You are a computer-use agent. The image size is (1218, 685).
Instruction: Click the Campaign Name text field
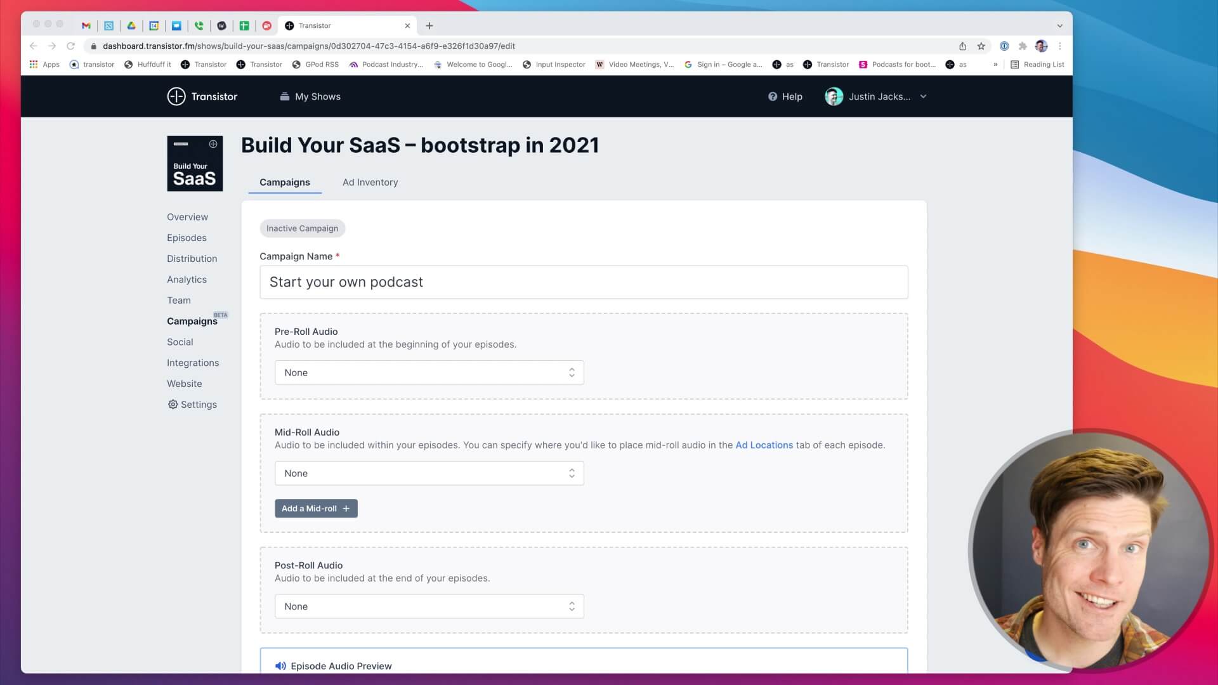pos(583,282)
